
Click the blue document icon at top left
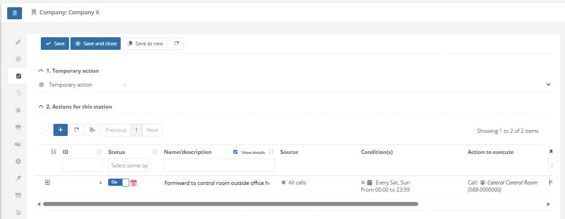click(x=14, y=13)
